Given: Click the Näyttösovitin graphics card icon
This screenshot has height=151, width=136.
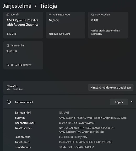Looking at the screenshot, I should 93,14.
